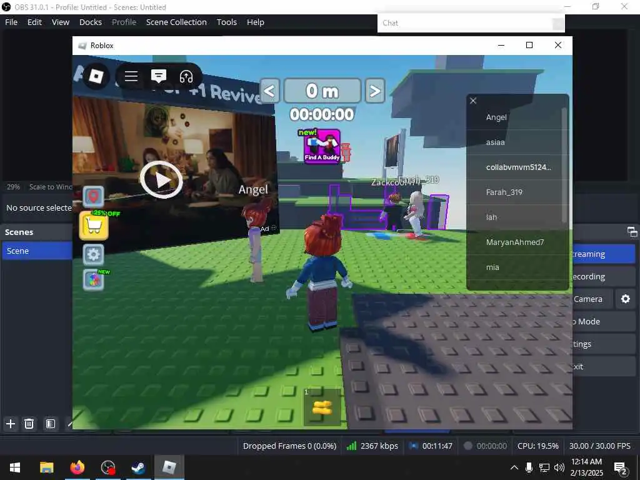
Task: Open the Find A Buddy badge
Action: point(322,146)
